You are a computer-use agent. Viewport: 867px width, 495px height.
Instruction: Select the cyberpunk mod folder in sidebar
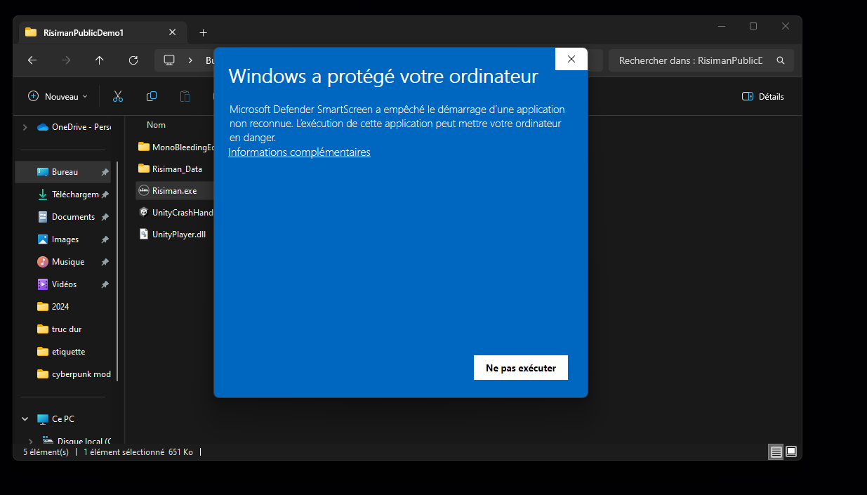click(81, 374)
